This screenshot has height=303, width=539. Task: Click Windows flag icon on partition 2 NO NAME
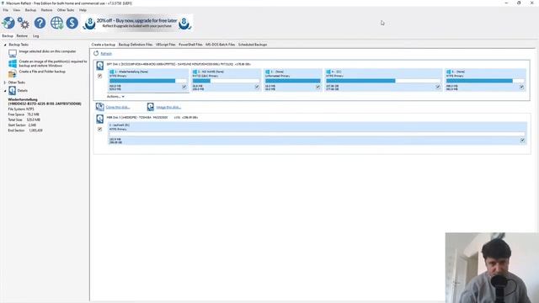(x=195, y=72)
